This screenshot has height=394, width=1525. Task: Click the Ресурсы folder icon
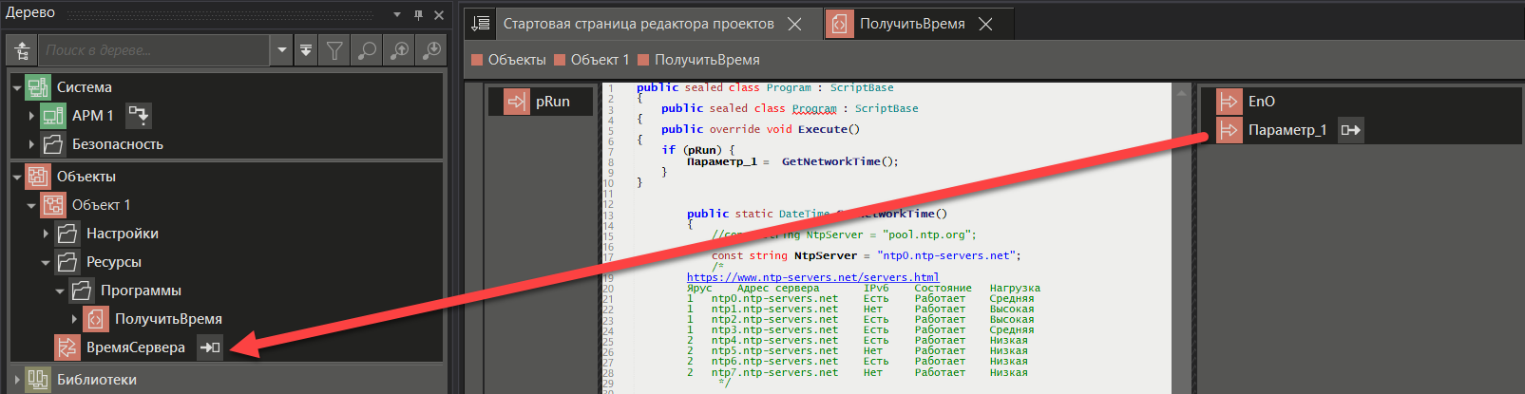click(67, 262)
